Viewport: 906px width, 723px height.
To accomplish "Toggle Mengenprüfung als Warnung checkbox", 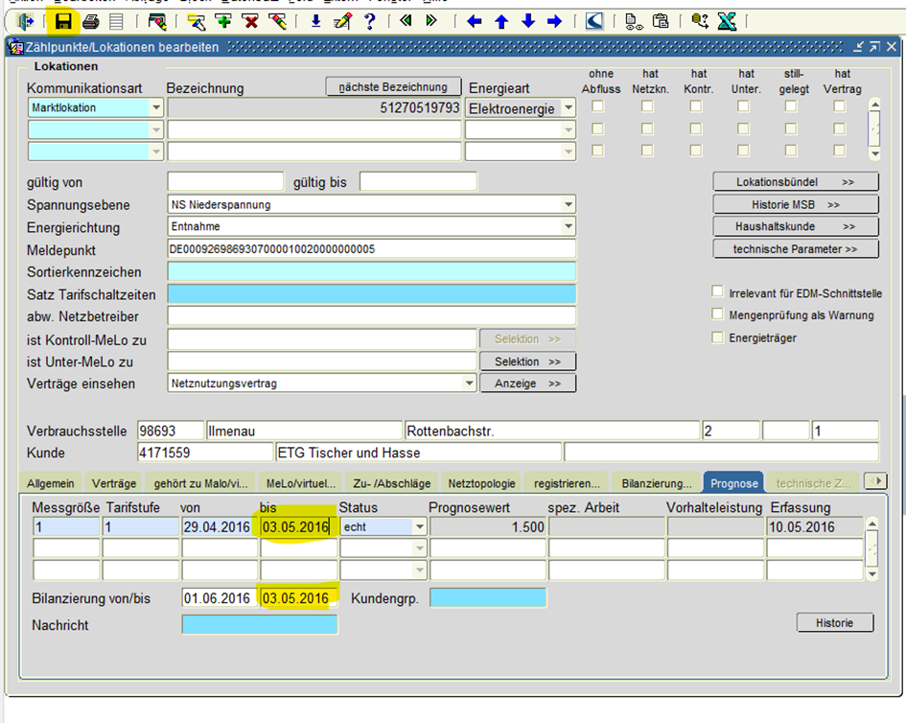I will [718, 315].
